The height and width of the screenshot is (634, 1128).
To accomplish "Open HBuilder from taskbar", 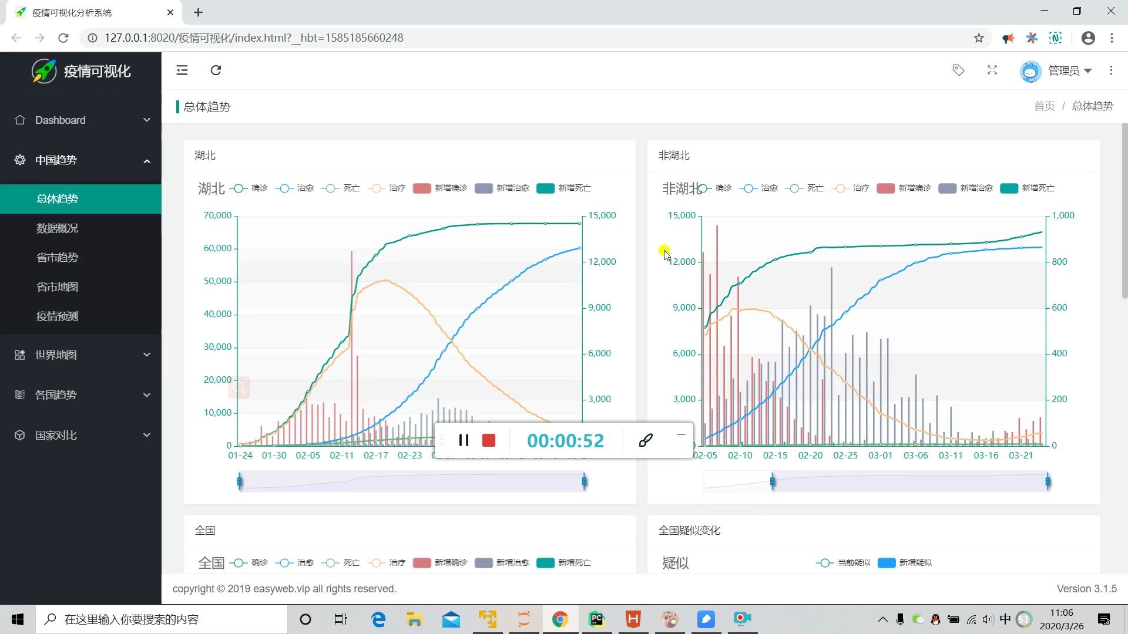I will 633,619.
